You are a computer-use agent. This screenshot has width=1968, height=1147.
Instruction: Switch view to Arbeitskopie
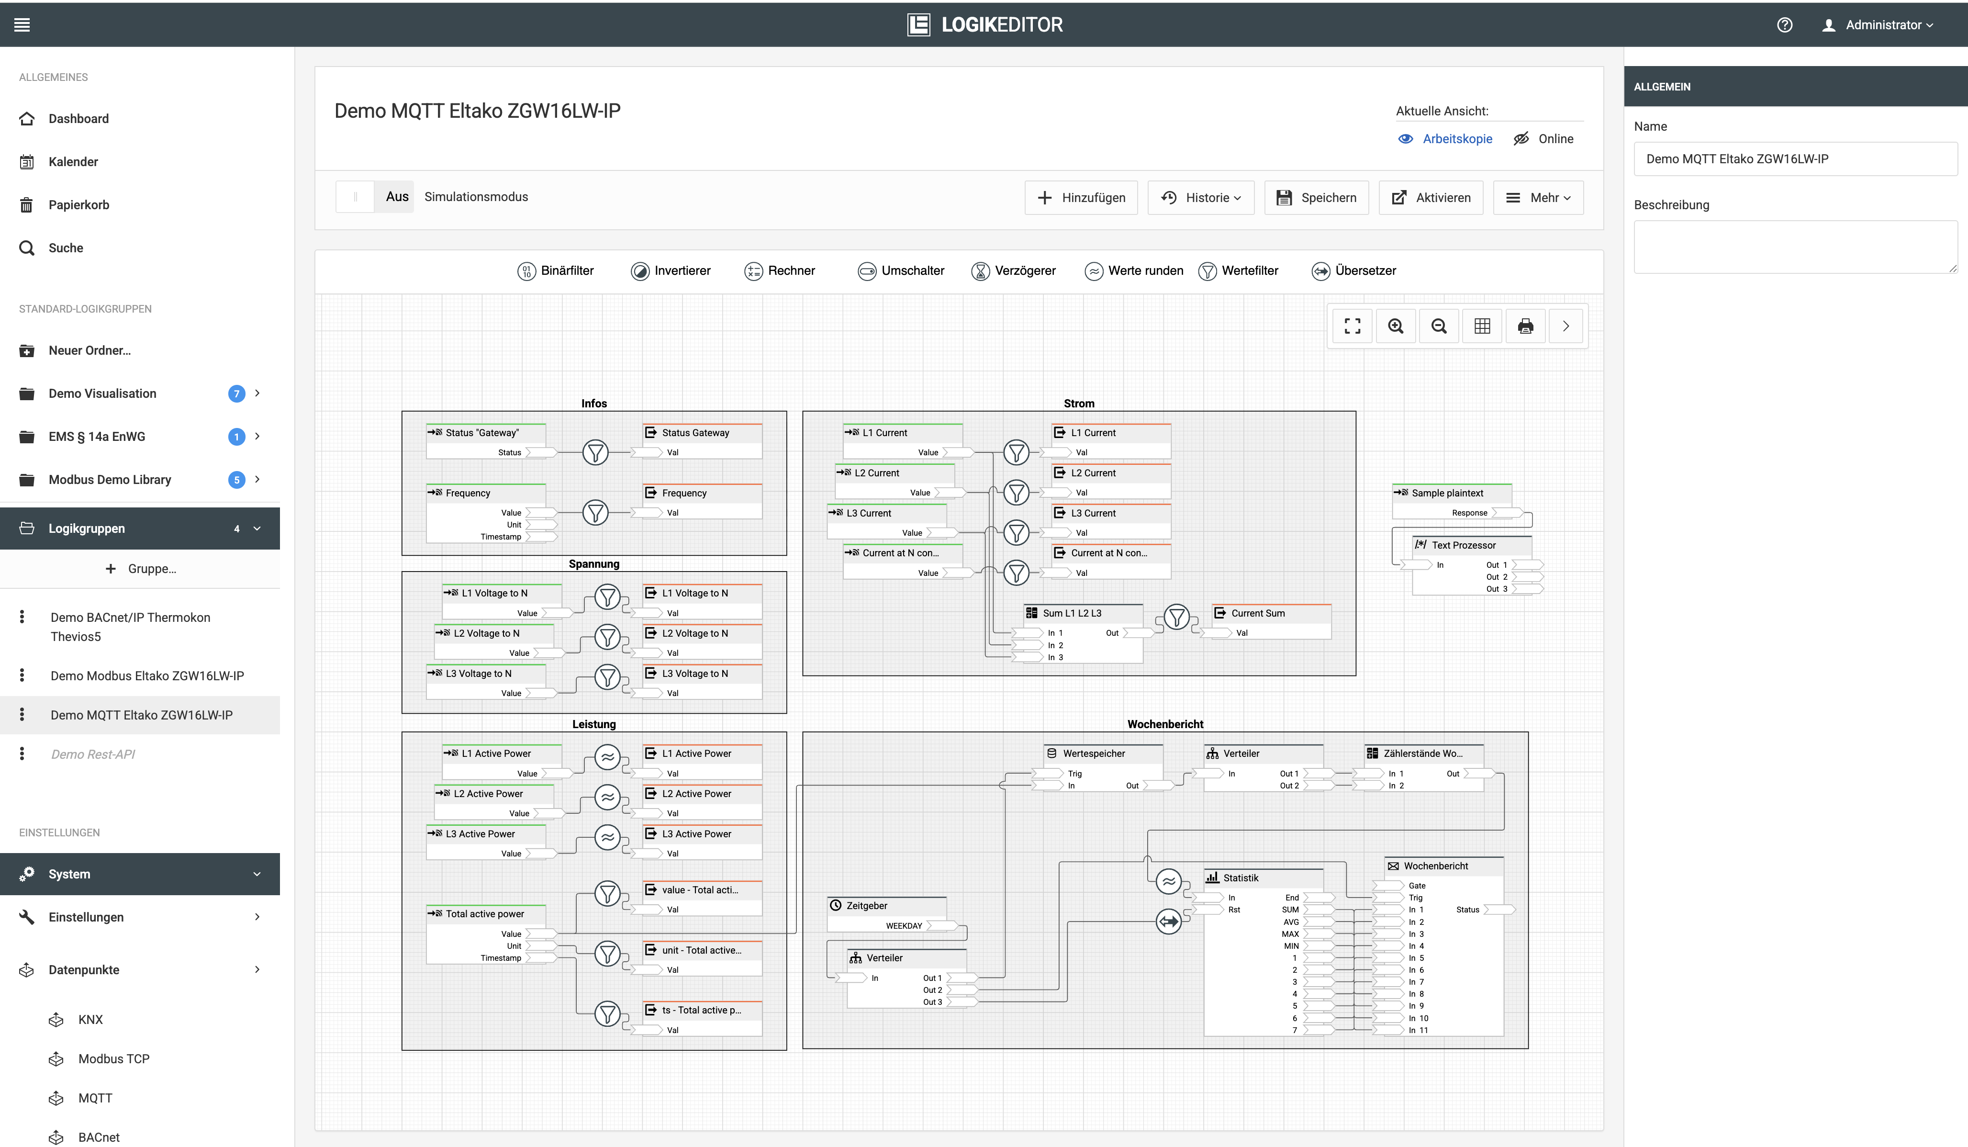point(1445,138)
